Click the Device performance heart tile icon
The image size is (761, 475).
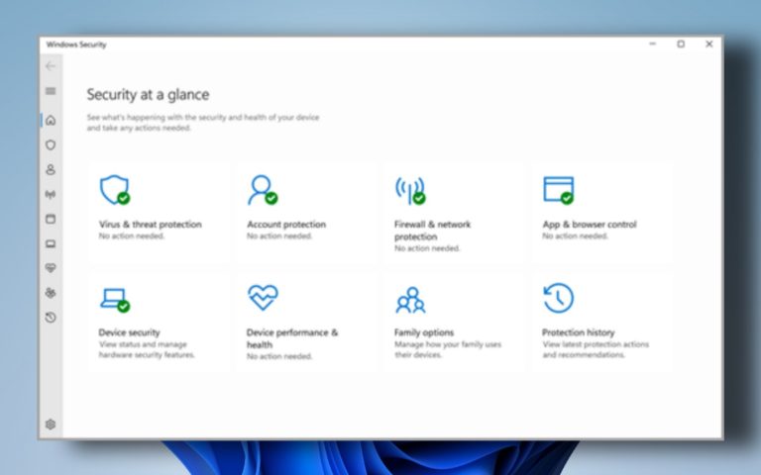263,297
